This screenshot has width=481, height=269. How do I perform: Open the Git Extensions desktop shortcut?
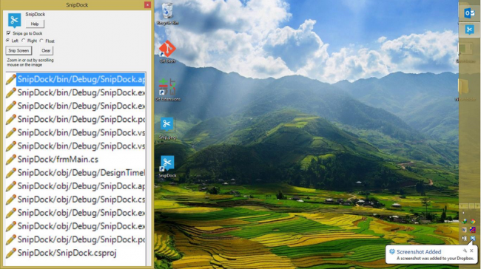(168, 89)
